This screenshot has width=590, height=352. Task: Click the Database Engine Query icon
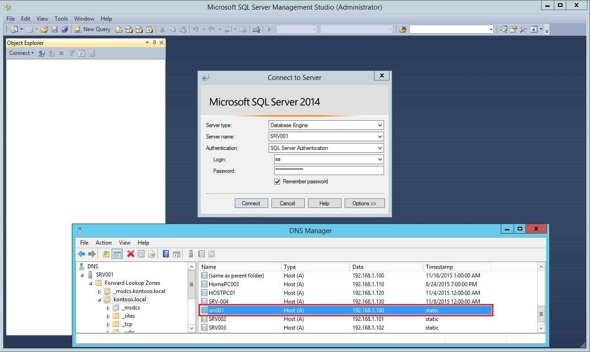click(119, 29)
